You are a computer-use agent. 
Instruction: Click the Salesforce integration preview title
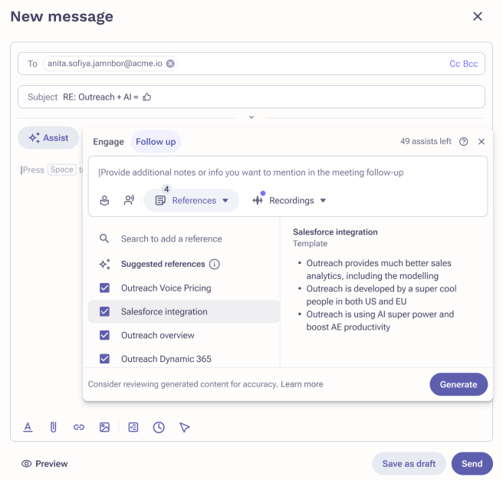tap(335, 232)
